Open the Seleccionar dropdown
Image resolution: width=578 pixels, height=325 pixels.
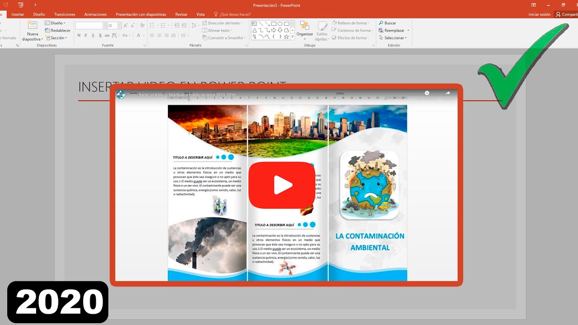393,38
